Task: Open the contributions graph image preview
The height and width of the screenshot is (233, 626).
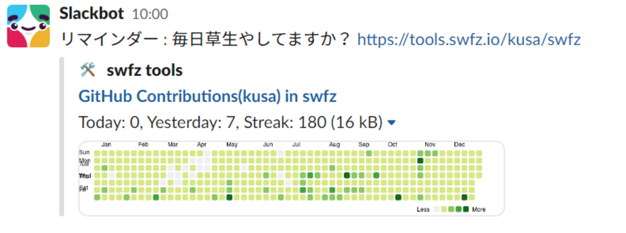Action: (x=291, y=178)
